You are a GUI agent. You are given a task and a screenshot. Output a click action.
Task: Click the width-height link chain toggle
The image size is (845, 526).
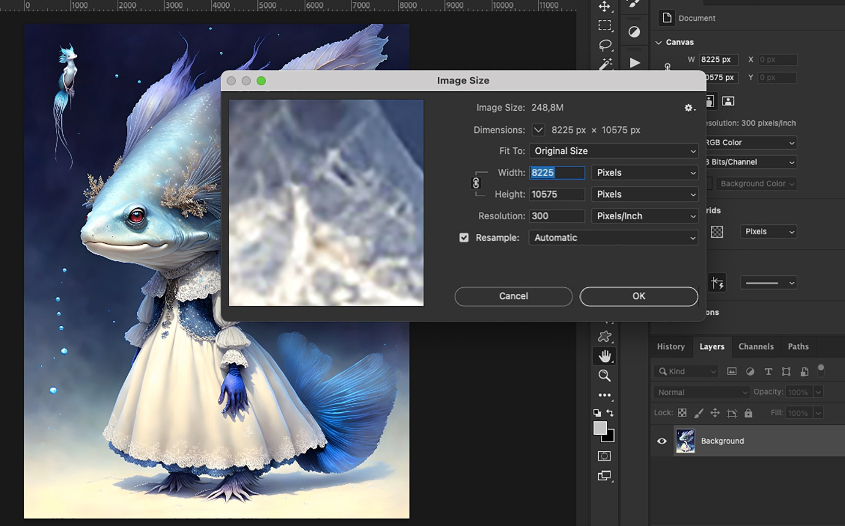coord(477,183)
